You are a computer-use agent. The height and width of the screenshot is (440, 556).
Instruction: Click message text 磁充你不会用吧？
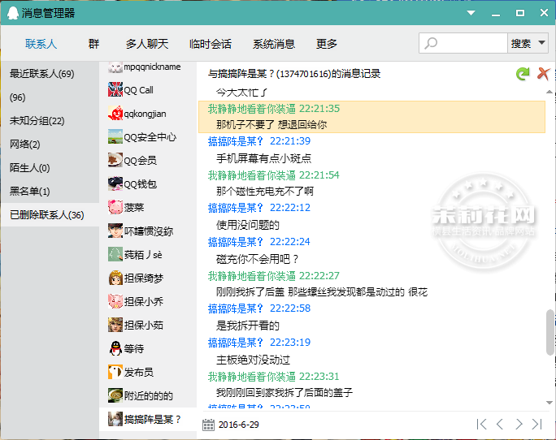[258, 259]
